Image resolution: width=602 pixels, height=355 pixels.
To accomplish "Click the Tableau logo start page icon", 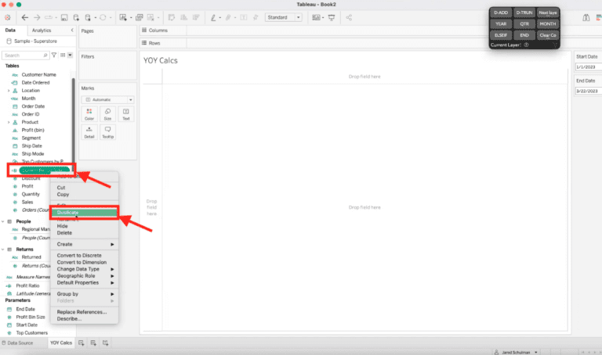I will 7,18.
